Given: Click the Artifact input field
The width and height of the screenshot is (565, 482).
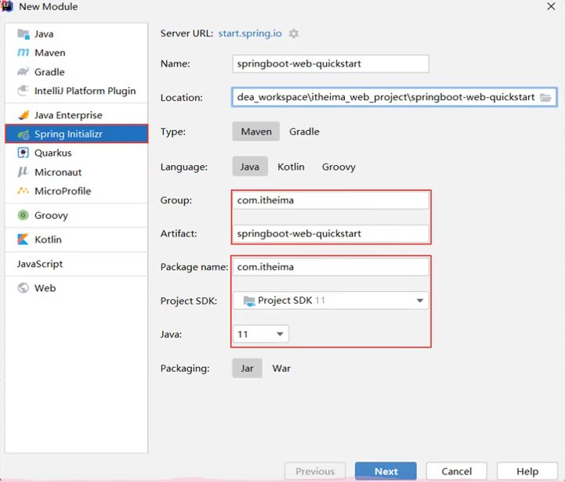Looking at the screenshot, I should pos(331,234).
